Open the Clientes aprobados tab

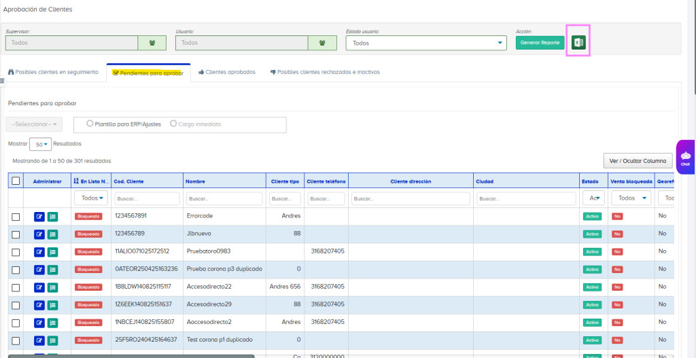coord(227,72)
